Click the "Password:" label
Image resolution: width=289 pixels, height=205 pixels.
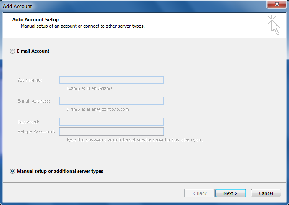(28, 122)
